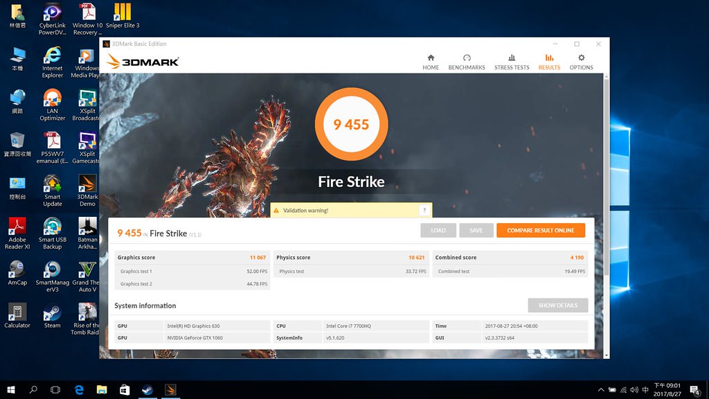709x399 pixels.
Task: Click the large 9 455 score circle
Action: [x=351, y=124]
